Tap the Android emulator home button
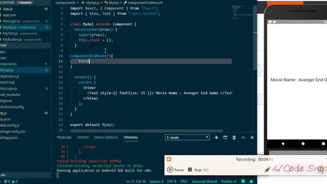Screen dimensions: 327x184 [303, 144]
